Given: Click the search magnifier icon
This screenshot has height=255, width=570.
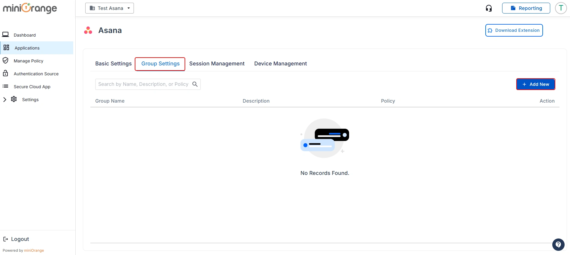Looking at the screenshot, I should point(195,84).
